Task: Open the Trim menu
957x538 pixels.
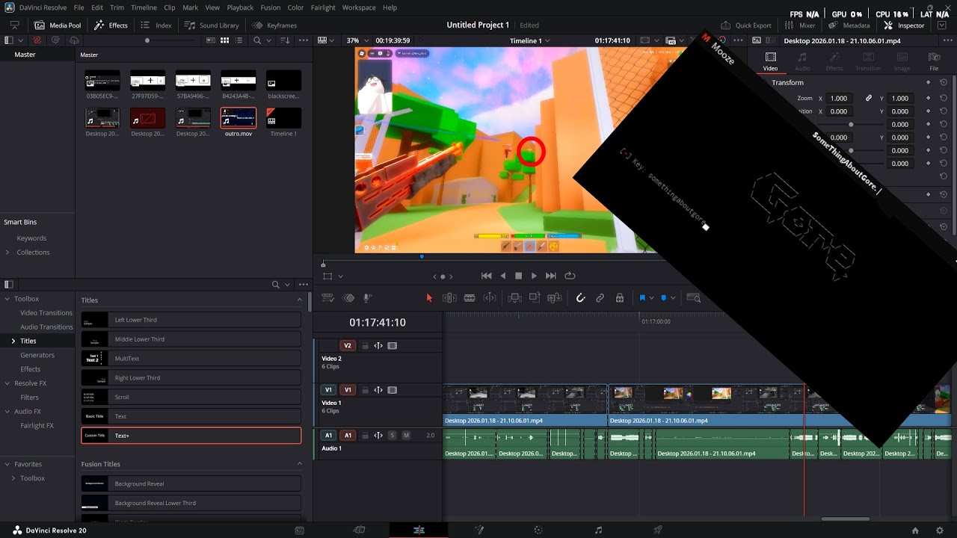Action: (117, 7)
